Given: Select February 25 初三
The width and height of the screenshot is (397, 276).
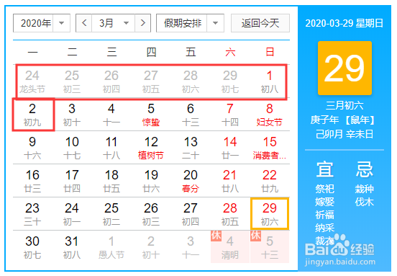Looking at the screenshot, I should pos(72,81).
